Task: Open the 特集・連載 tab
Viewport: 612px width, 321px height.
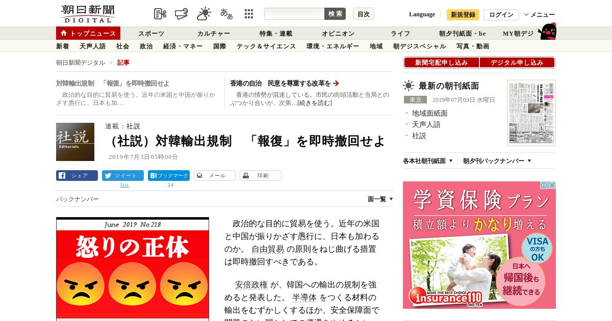Action: pos(276,34)
